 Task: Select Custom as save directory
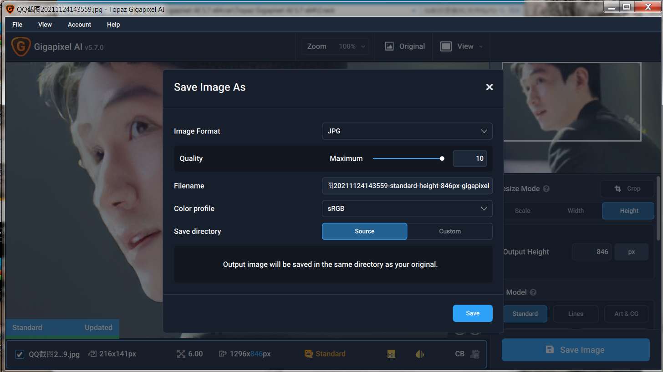point(450,231)
